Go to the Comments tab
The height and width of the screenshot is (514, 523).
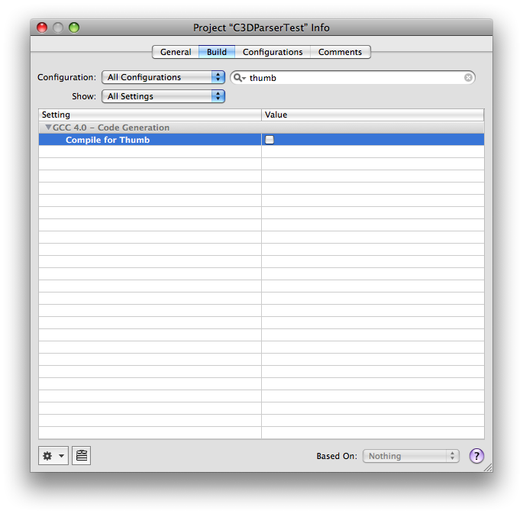(x=340, y=52)
